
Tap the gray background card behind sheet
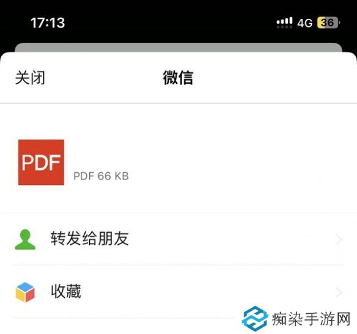coord(178,47)
